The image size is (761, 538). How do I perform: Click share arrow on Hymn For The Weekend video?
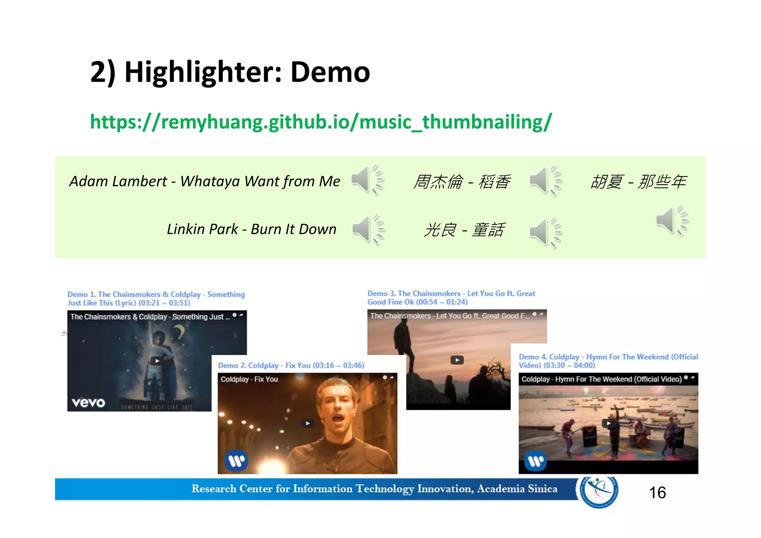click(x=693, y=377)
